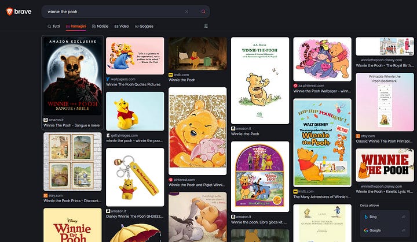This screenshot has height=242, width=417.
Task: Click amazon.it source under Sangue e miele
Action: (56, 120)
